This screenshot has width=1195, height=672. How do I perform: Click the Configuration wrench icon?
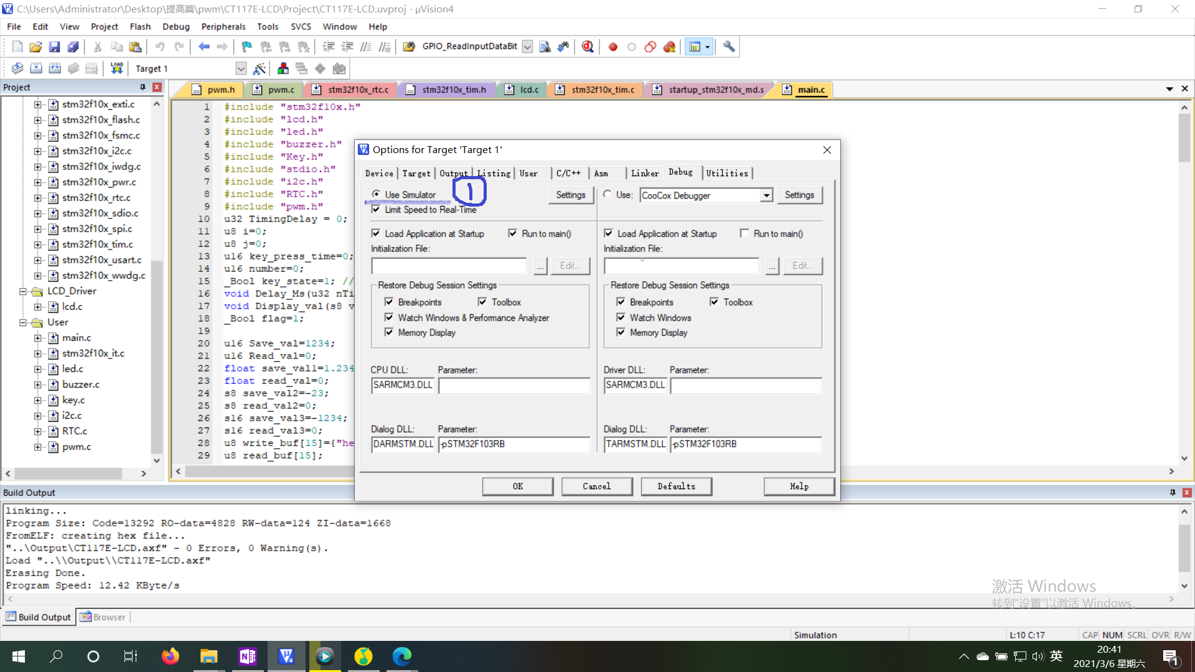728,47
